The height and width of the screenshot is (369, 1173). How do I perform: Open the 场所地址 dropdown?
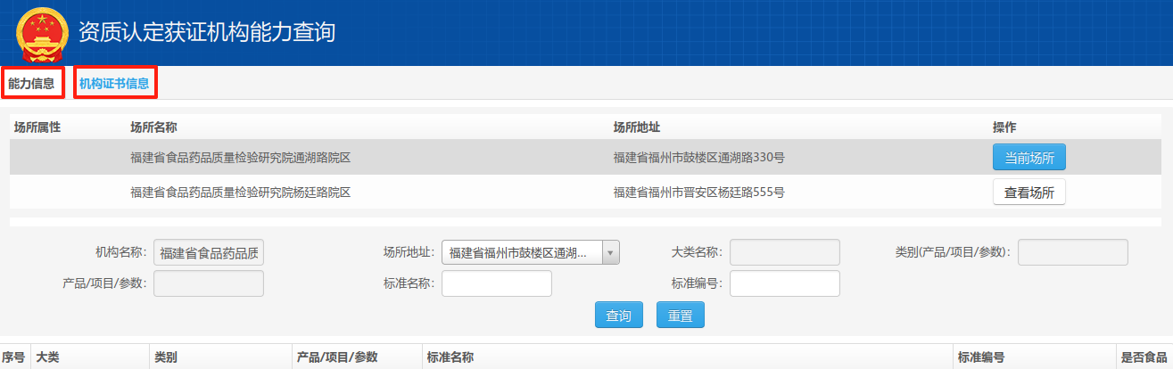[531, 253]
